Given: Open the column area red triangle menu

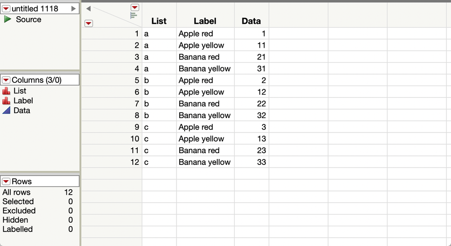Looking at the screenshot, I should pos(135,7).
